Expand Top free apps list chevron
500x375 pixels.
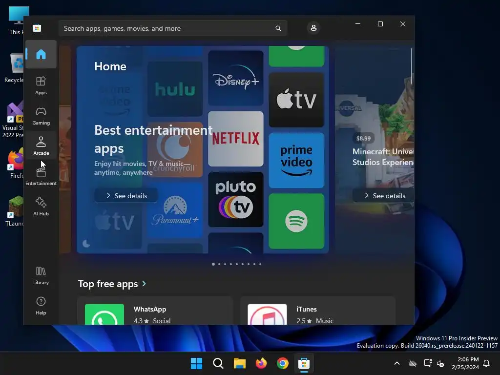[144, 284]
